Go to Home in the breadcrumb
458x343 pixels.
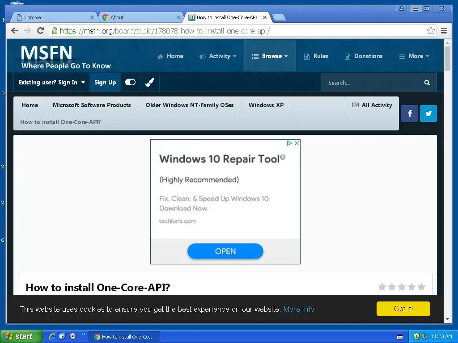coord(30,105)
